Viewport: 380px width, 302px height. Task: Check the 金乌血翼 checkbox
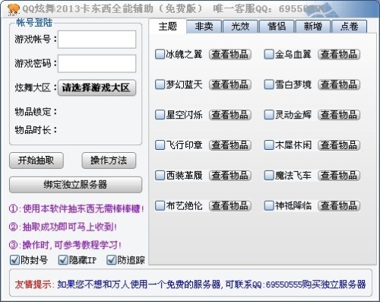(269, 54)
